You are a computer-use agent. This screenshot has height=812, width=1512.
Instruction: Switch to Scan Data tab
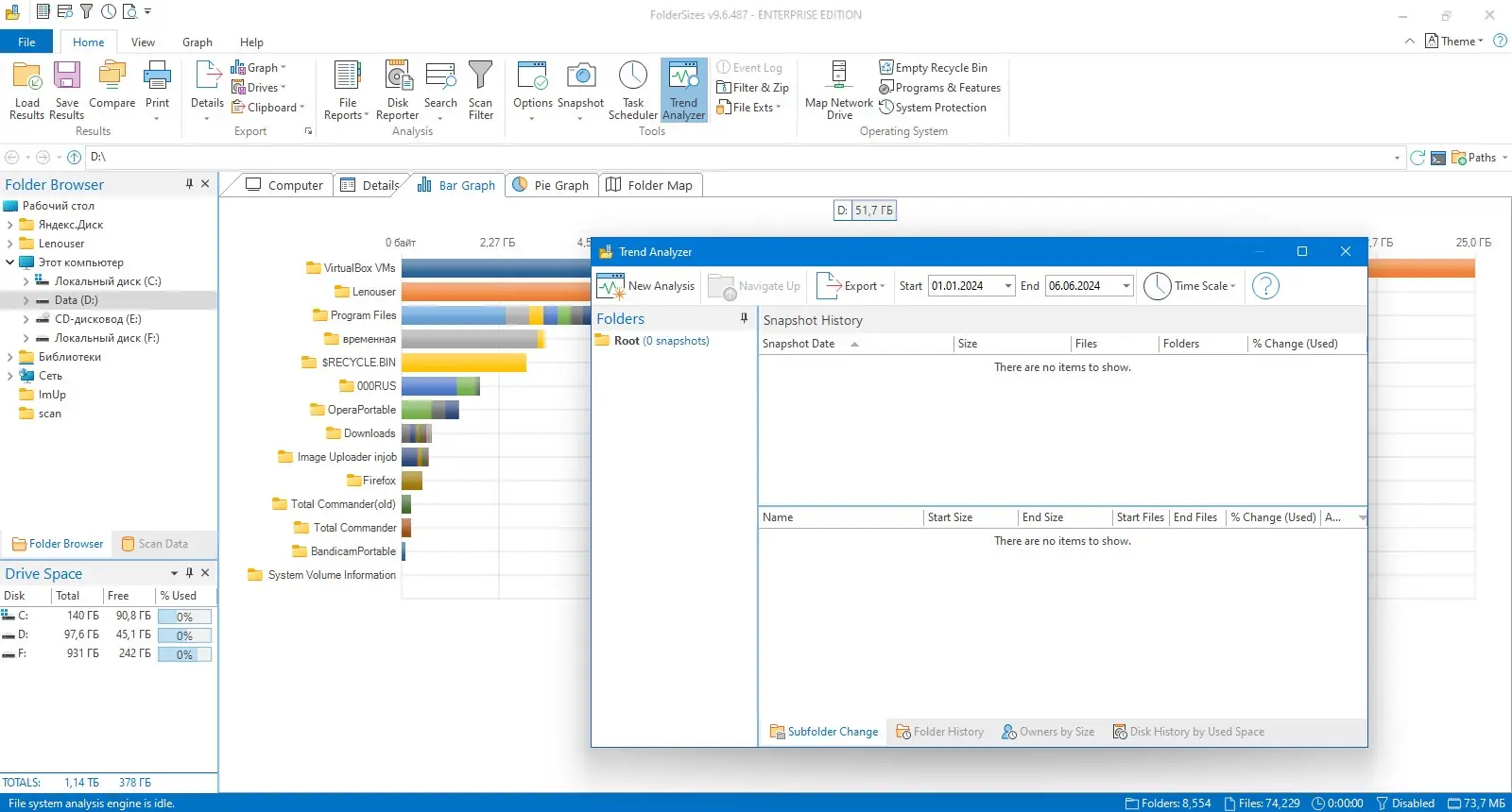click(154, 544)
